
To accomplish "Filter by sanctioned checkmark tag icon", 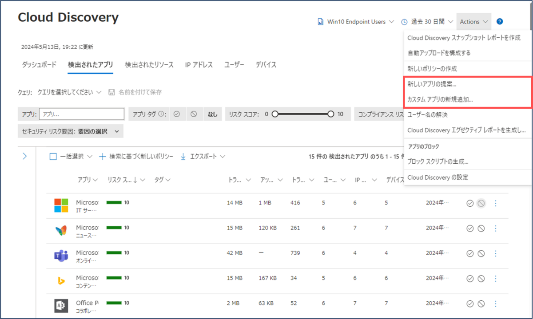I will click(x=177, y=114).
